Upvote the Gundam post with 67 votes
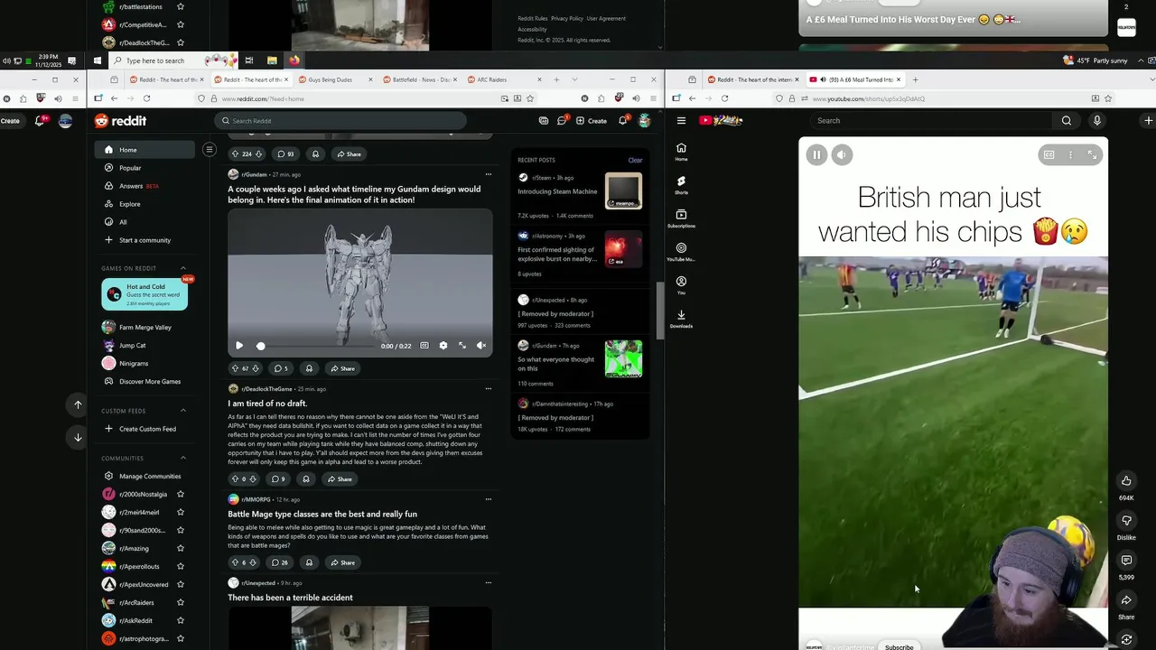 [235, 368]
